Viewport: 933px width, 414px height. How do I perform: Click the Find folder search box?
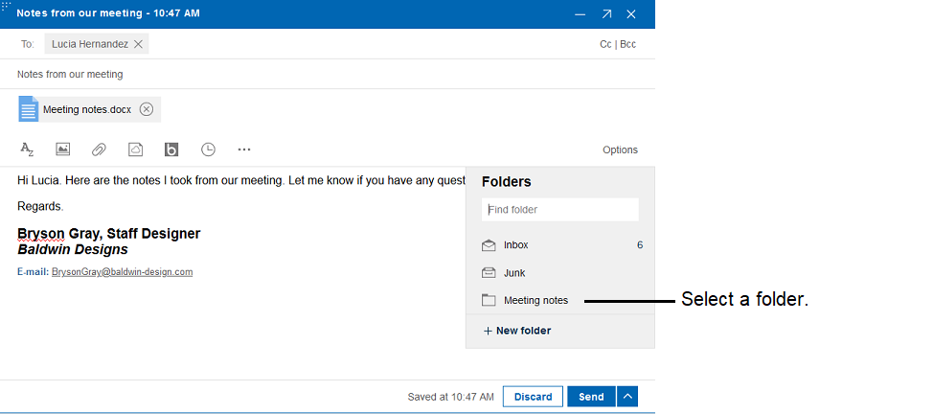tap(559, 210)
